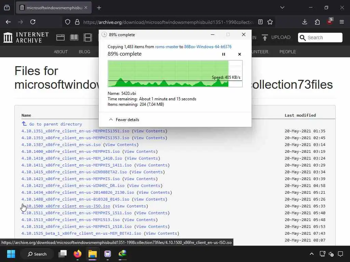Bookmark this page with the star
The image size is (350, 262).
270,22
